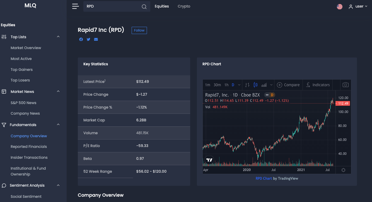Click the 112.49 price label on axis
Screen dimensions: 372x202
click(343, 104)
